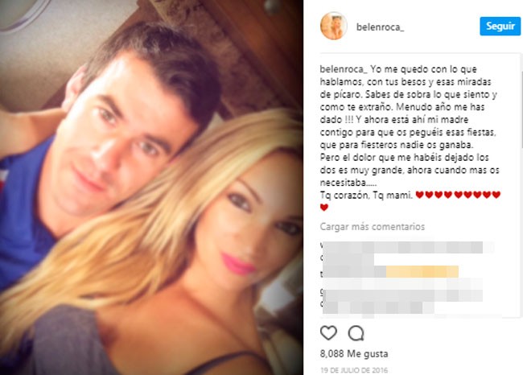523x375 pixels.
Task: Open comments via speech bubble icon
Action: 356,333
